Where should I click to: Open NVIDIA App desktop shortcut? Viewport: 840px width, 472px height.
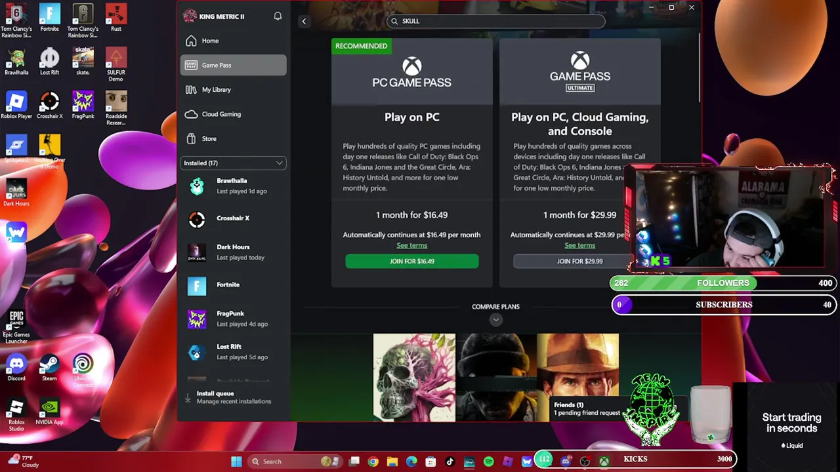click(49, 412)
